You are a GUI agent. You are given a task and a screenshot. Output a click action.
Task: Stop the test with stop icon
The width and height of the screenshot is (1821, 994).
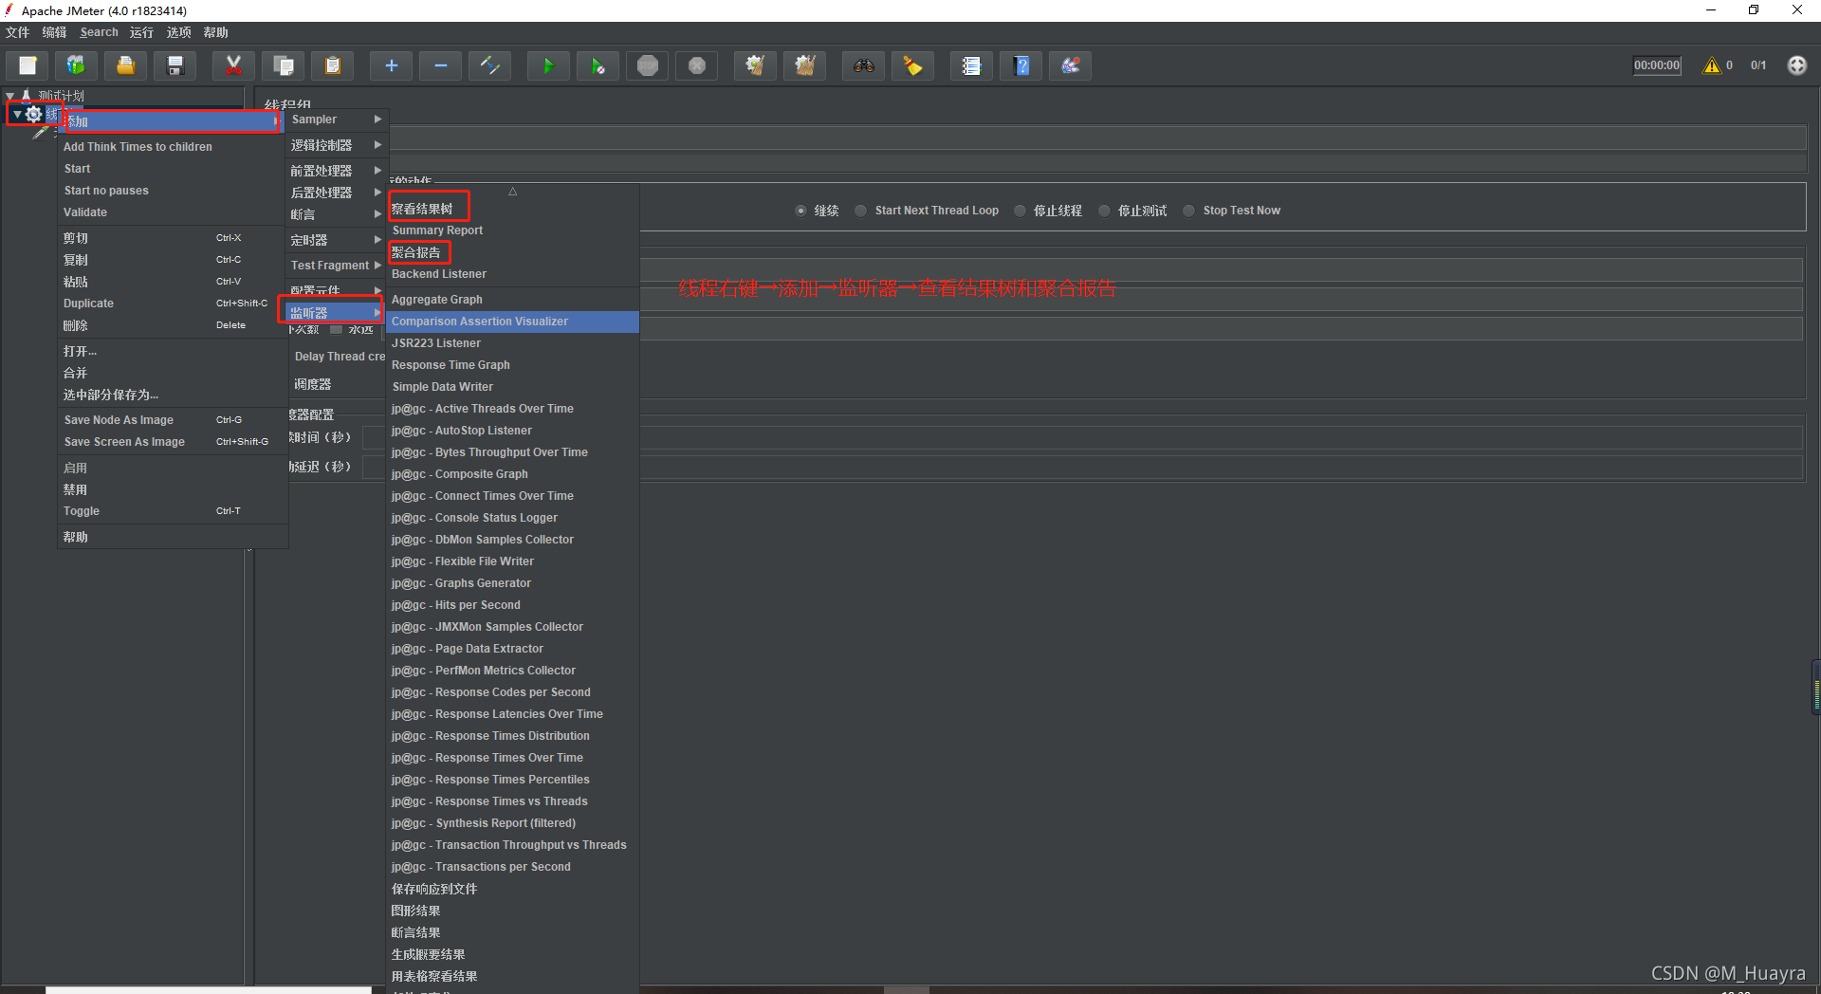click(x=647, y=65)
